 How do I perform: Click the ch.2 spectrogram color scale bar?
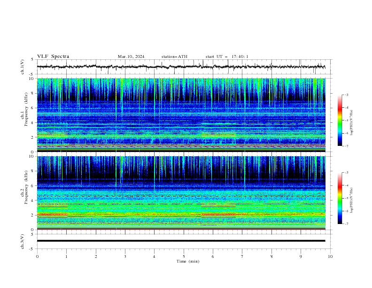[x=340, y=198]
